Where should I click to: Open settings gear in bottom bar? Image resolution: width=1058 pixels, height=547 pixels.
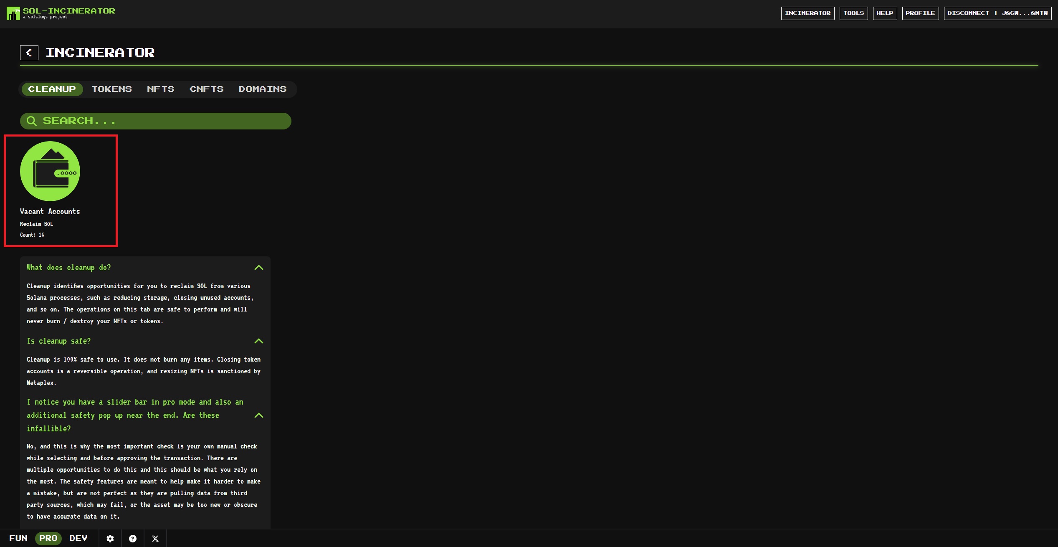[110, 538]
